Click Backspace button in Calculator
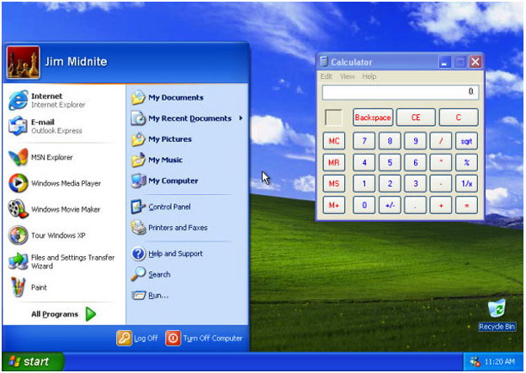 [x=373, y=118]
